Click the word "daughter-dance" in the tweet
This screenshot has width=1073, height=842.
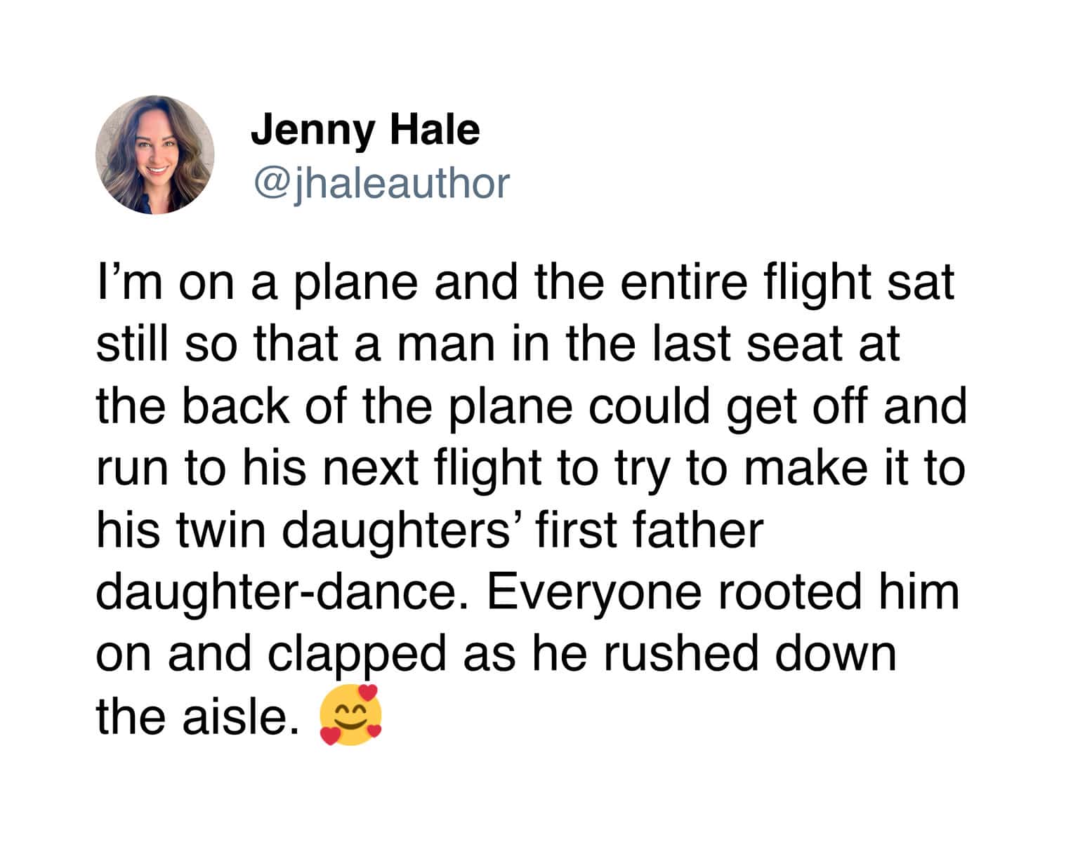pos(283,592)
